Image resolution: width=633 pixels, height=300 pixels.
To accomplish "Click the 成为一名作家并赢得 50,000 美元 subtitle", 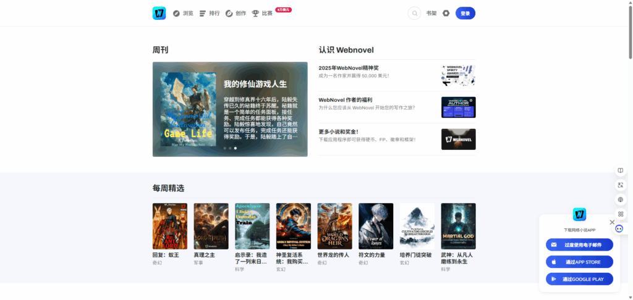I will 354,76.
